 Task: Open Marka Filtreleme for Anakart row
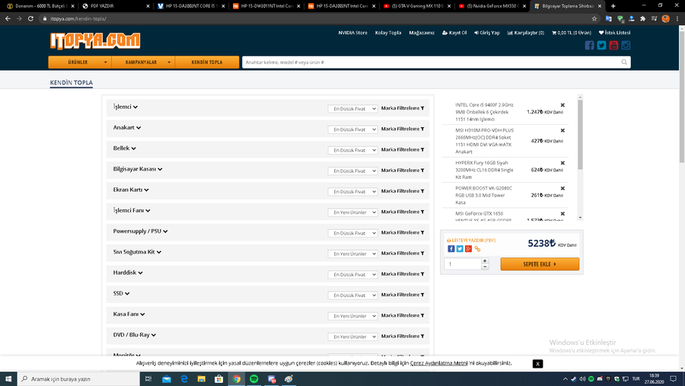tap(403, 129)
